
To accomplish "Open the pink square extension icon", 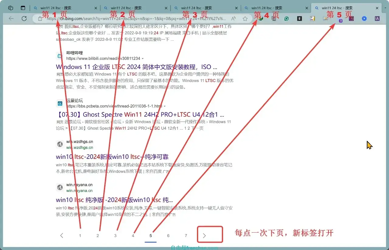I will click(351, 19).
